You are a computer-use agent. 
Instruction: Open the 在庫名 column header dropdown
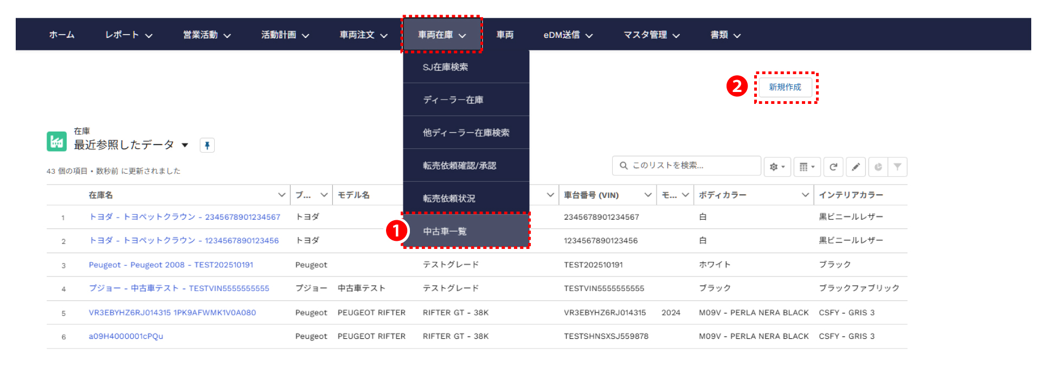[281, 195]
